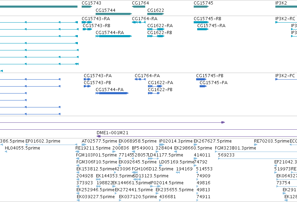Select transcript CG15743-RA

87,22
